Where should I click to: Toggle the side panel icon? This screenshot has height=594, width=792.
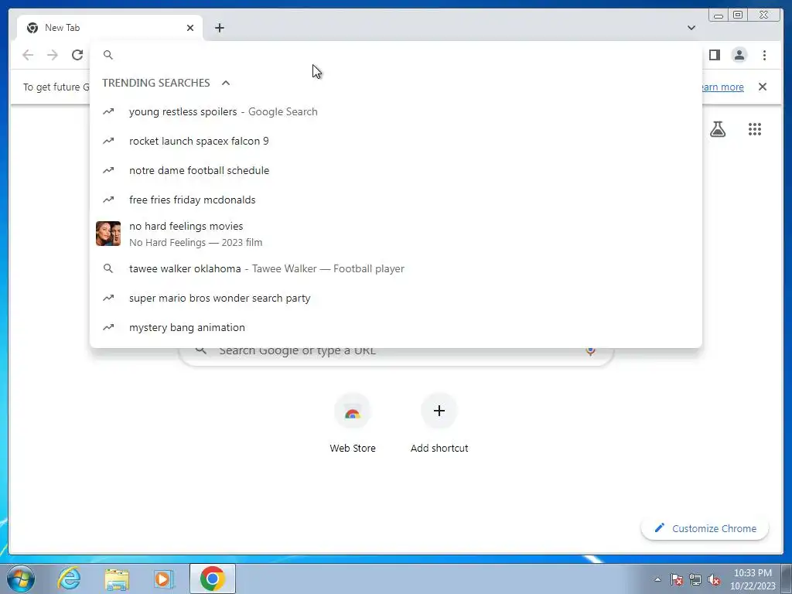[x=714, y=55]
